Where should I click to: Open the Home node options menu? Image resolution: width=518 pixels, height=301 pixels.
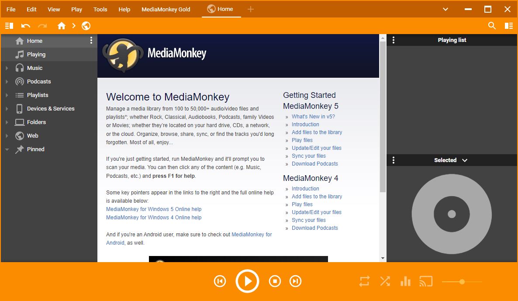[x=91, y=41]
